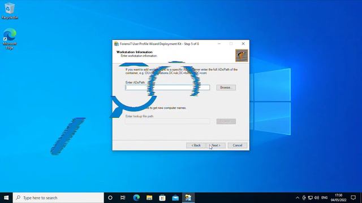Click the Type here to search box

[58, 198]
